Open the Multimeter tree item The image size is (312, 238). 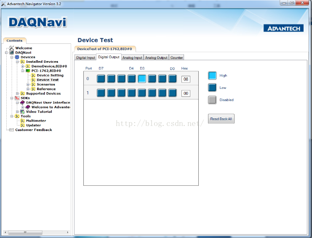(36, 121)
